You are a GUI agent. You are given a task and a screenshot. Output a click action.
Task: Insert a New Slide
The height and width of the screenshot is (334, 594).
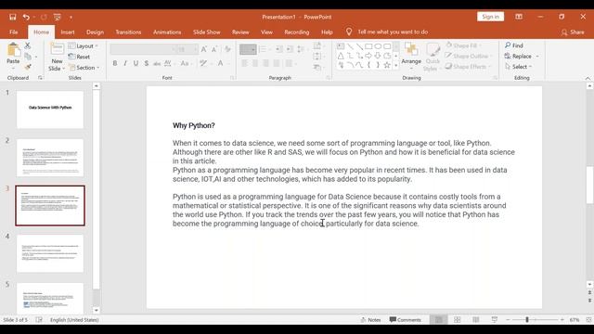pos(57,57)
